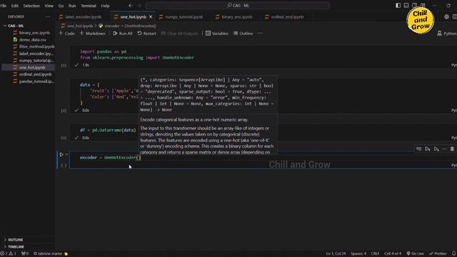Viewport: 457px width, 257px height.
Task: Select one_hot.ipynb in the explorer
Action: click(29, 67)
